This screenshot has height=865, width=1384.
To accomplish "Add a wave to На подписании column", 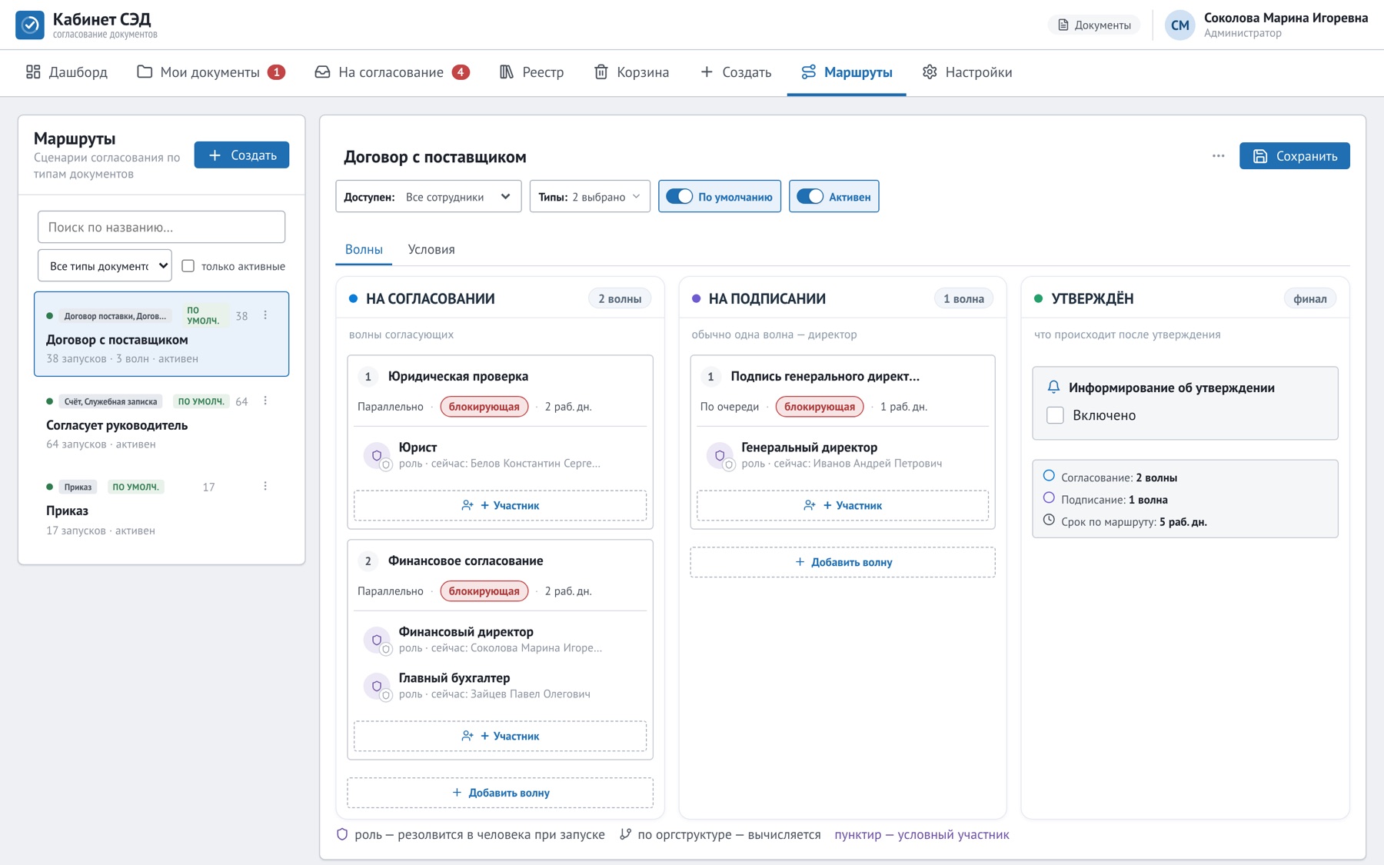I will (x=843, y=562).
